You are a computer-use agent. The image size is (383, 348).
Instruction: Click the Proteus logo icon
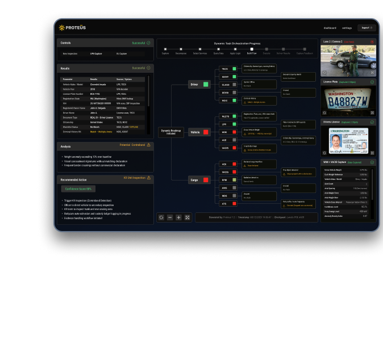pos(63,27)
